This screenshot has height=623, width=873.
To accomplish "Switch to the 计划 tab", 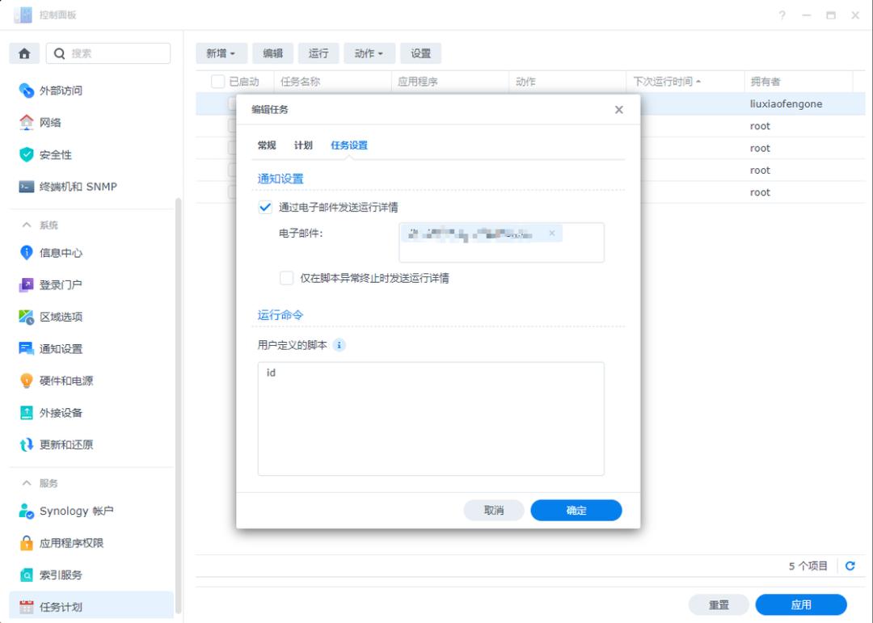I will click(x=303, y=145).
